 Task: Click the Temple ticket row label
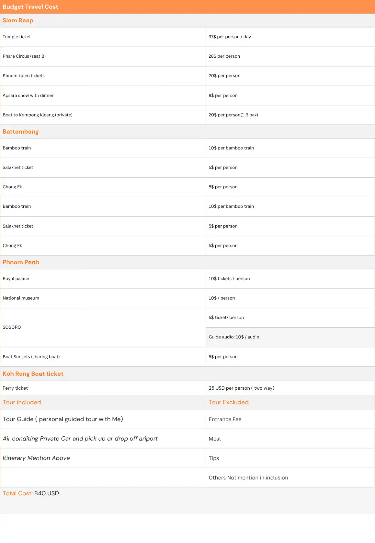coord(17,37)
